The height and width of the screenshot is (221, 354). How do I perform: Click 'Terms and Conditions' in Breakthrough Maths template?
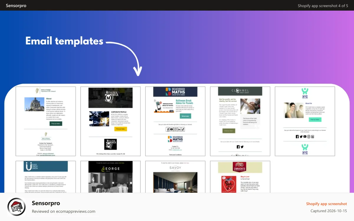[175, 155]
